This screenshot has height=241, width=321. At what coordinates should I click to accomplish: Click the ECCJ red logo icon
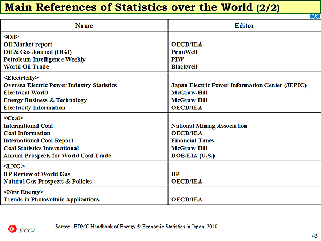coord(12,229)
